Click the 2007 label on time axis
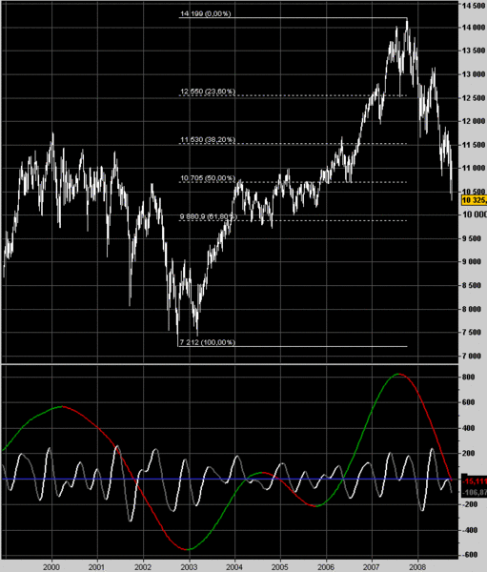The height and width of the screenshot is (572, 487). 372,567
